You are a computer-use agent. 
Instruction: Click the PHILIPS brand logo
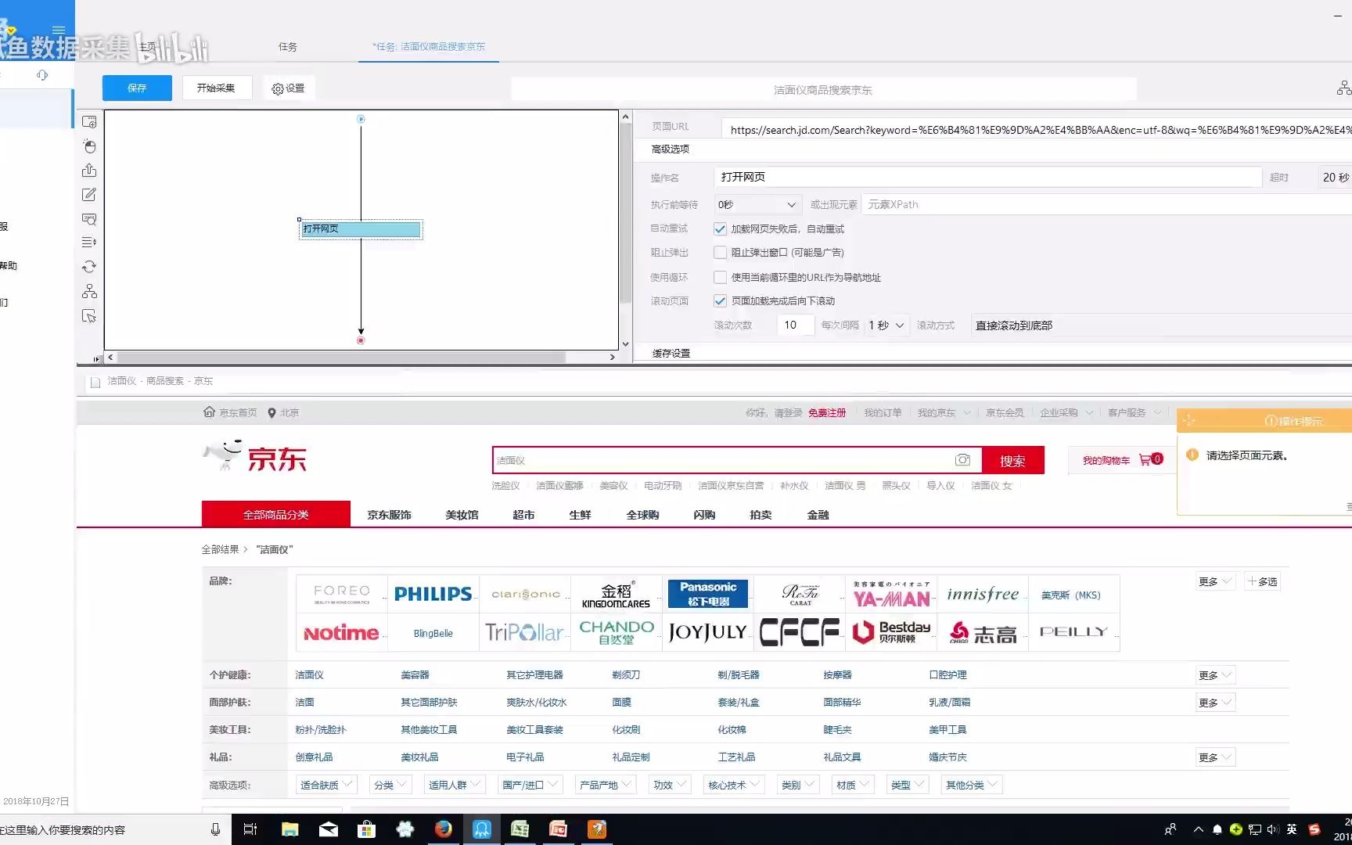tap(433, 594)
